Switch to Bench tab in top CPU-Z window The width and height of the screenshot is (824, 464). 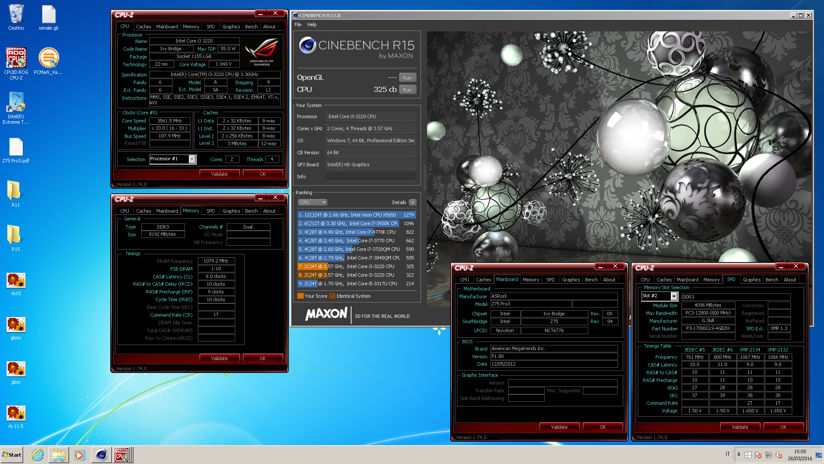251,27
